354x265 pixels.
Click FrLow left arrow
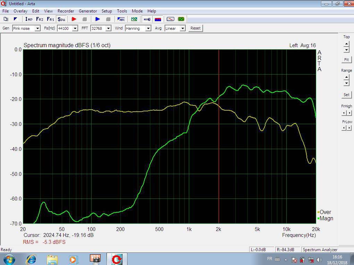344,128
